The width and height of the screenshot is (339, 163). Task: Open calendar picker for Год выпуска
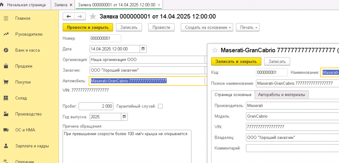[124, 117]
